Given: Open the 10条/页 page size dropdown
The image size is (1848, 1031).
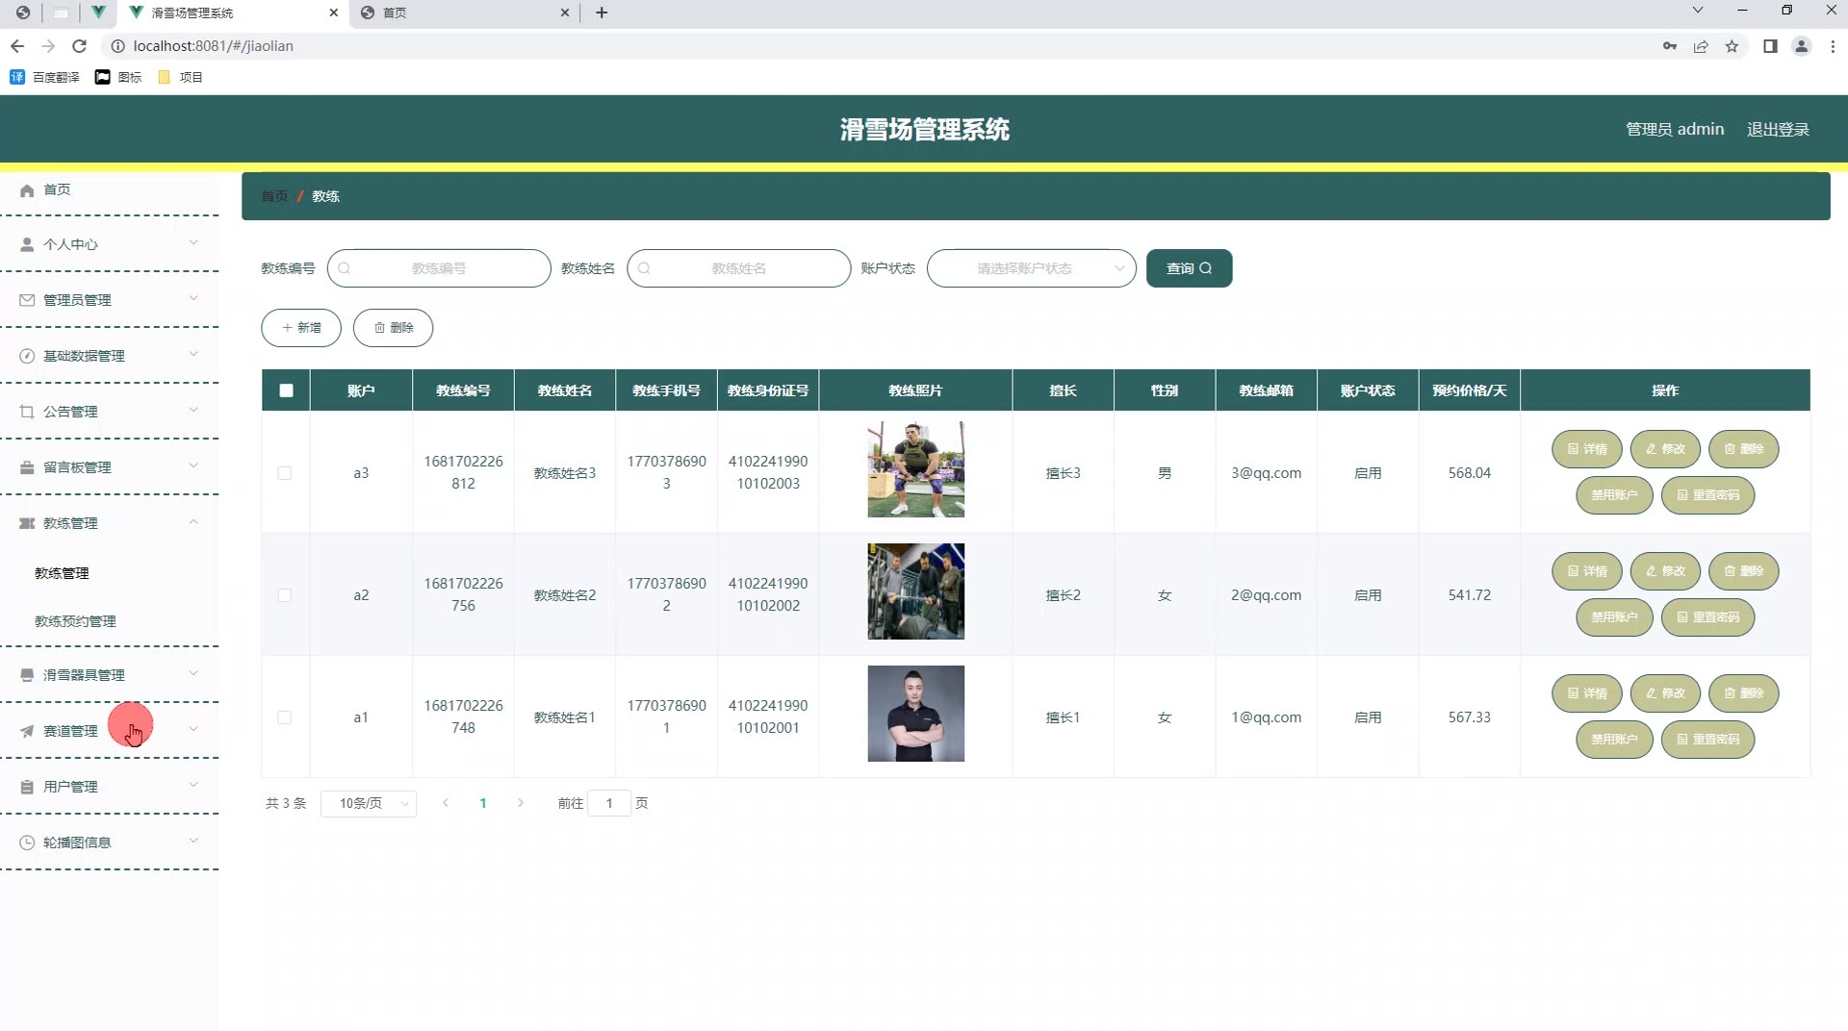Looking at the screenshot, I should (x=369, y=803).
